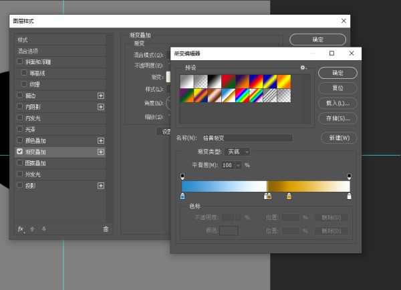Select the full spectrum rainbow gradient preset

click(x=242, y=96)
